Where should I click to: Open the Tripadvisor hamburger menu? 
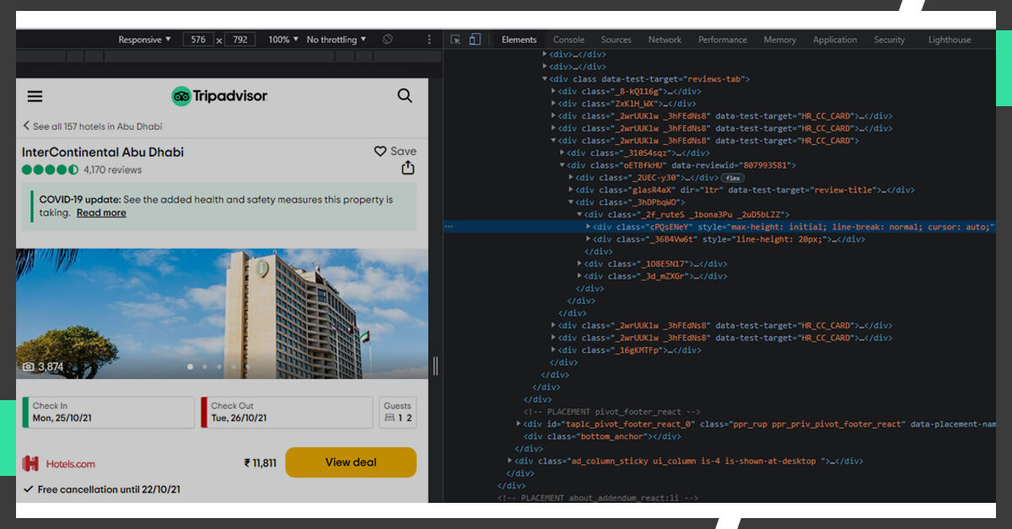tap(35, 96)
